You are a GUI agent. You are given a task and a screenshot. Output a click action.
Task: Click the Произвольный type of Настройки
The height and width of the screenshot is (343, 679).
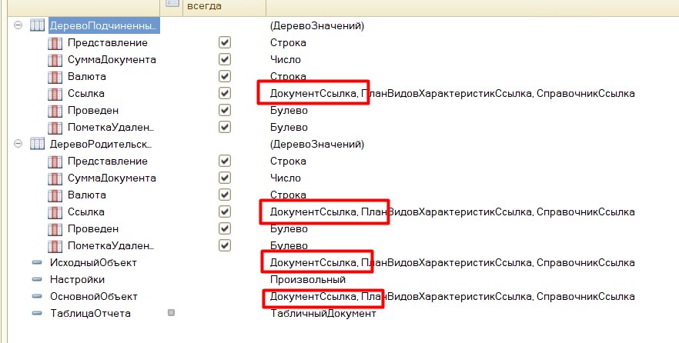point(308,279)
